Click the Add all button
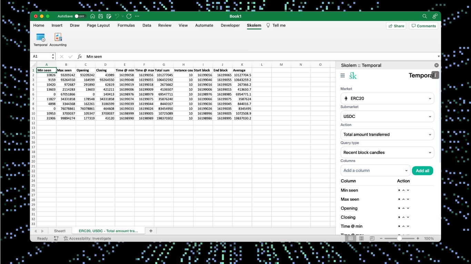The height and width of the screenshot is (264, 471). click(422, 170)
